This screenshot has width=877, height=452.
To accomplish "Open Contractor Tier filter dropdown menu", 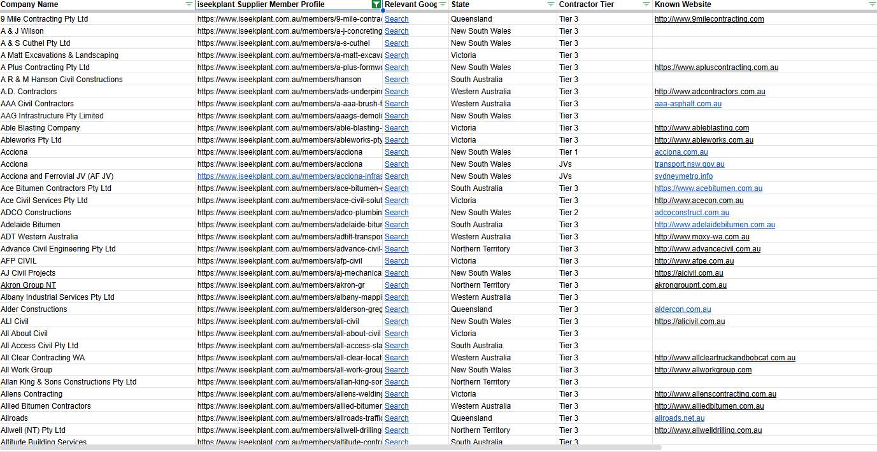I will click(x=645, y=4).
